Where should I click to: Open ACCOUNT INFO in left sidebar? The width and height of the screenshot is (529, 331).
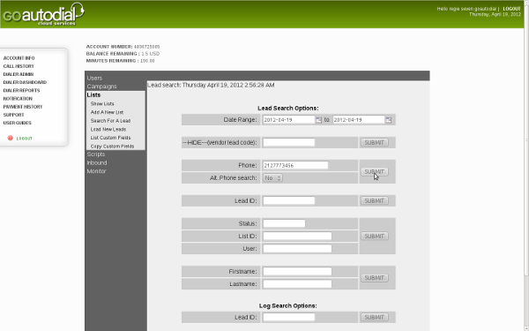(x=19, y=58)
